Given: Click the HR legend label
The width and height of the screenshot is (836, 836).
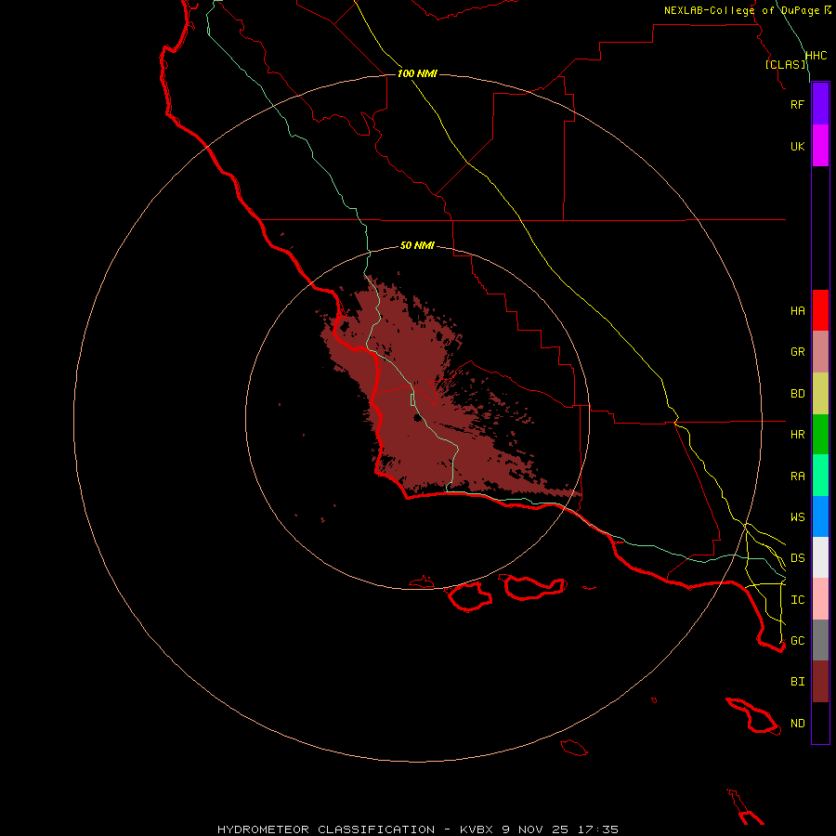Looking at the screenshot, I should click(x=797, y=435).
